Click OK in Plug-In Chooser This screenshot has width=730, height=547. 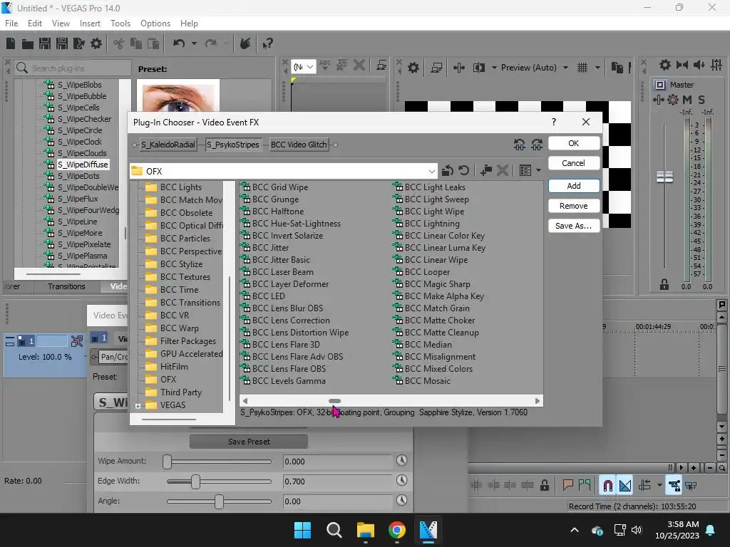coord(574,143)
